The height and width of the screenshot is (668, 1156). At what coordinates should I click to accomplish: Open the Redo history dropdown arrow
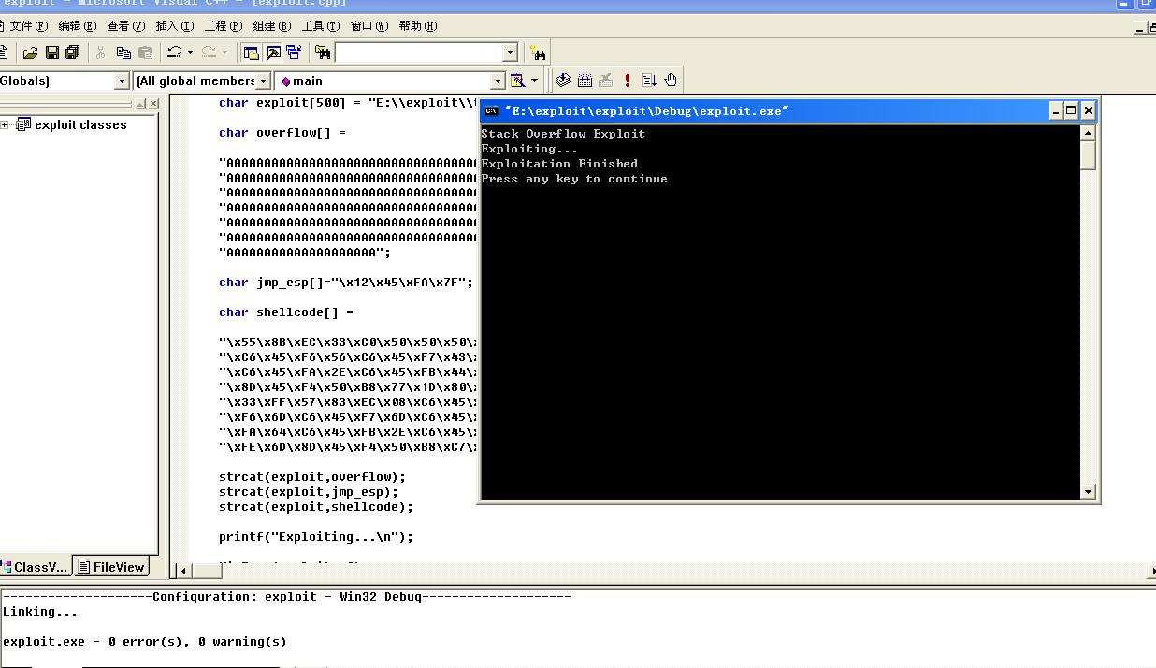pos(224,52)
